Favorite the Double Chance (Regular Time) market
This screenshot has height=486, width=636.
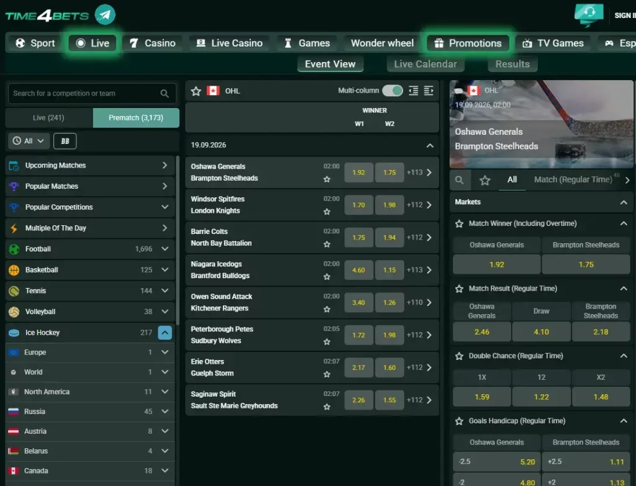click(459, 356)
